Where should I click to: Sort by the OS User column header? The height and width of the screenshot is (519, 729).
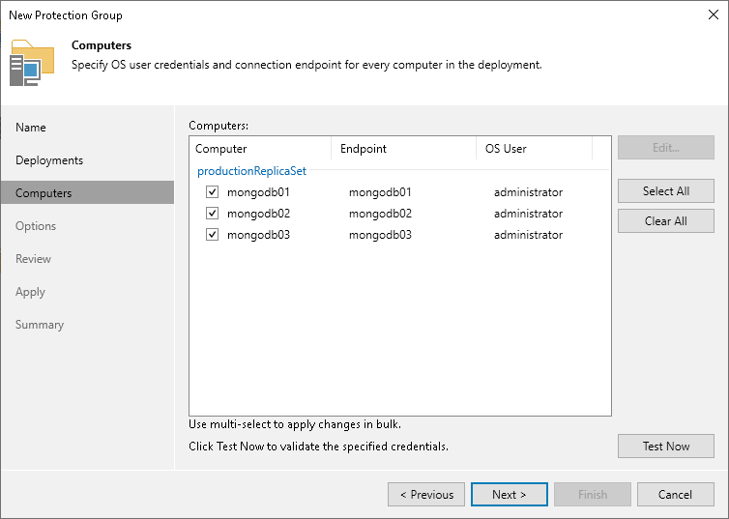[x=535, y=149]
